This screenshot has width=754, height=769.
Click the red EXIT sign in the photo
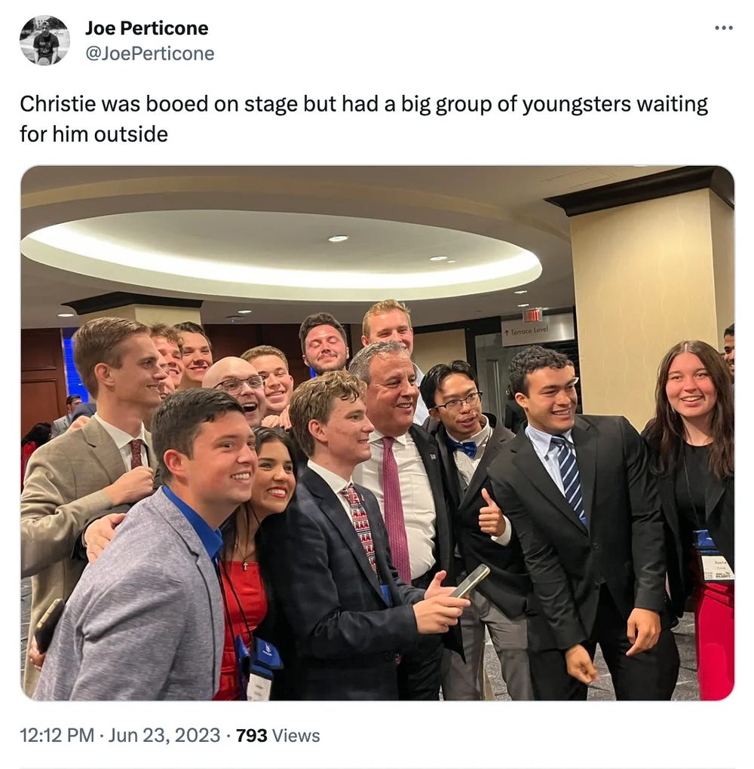click(x=533, y=315)
